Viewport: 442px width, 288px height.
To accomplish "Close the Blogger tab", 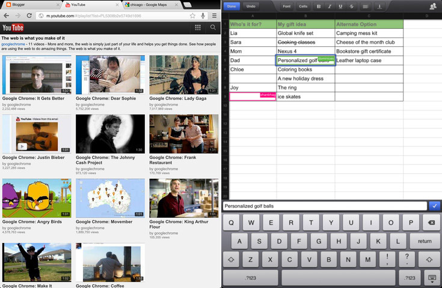I will click(58, 5).
